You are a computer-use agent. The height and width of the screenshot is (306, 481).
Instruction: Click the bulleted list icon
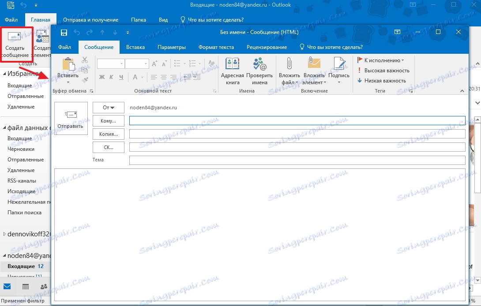coord(177,63)
